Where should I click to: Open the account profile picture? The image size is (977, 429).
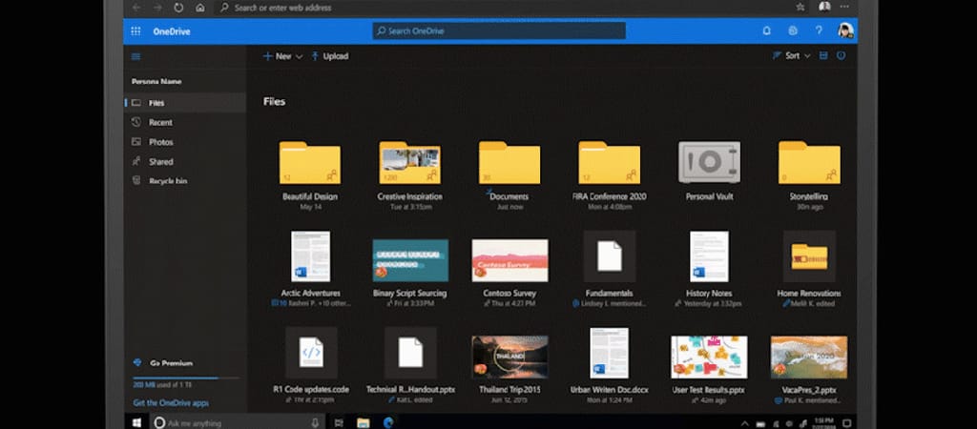844,31
